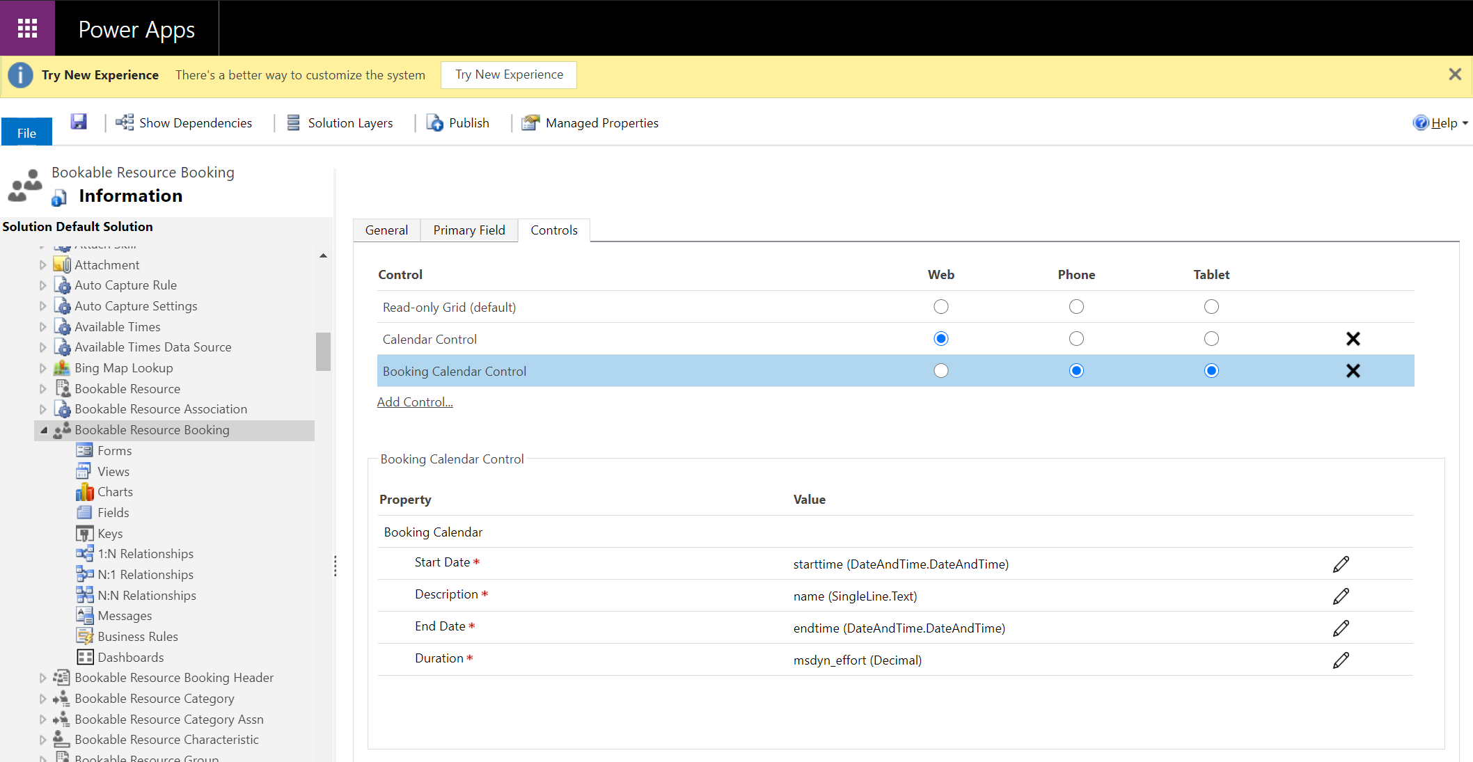Select Read-only Grid default Web radio button

(x=939, y=306)
